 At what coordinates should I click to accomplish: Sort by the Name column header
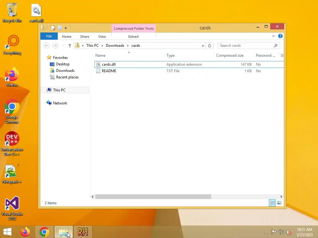pos(129,55)
